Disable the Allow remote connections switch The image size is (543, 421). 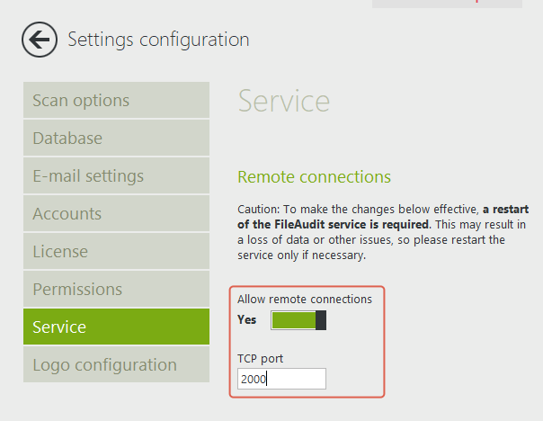pyautogui.click(x=298, y=320)
